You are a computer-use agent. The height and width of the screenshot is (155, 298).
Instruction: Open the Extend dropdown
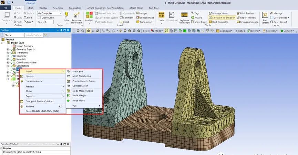[x=254, y=31]
